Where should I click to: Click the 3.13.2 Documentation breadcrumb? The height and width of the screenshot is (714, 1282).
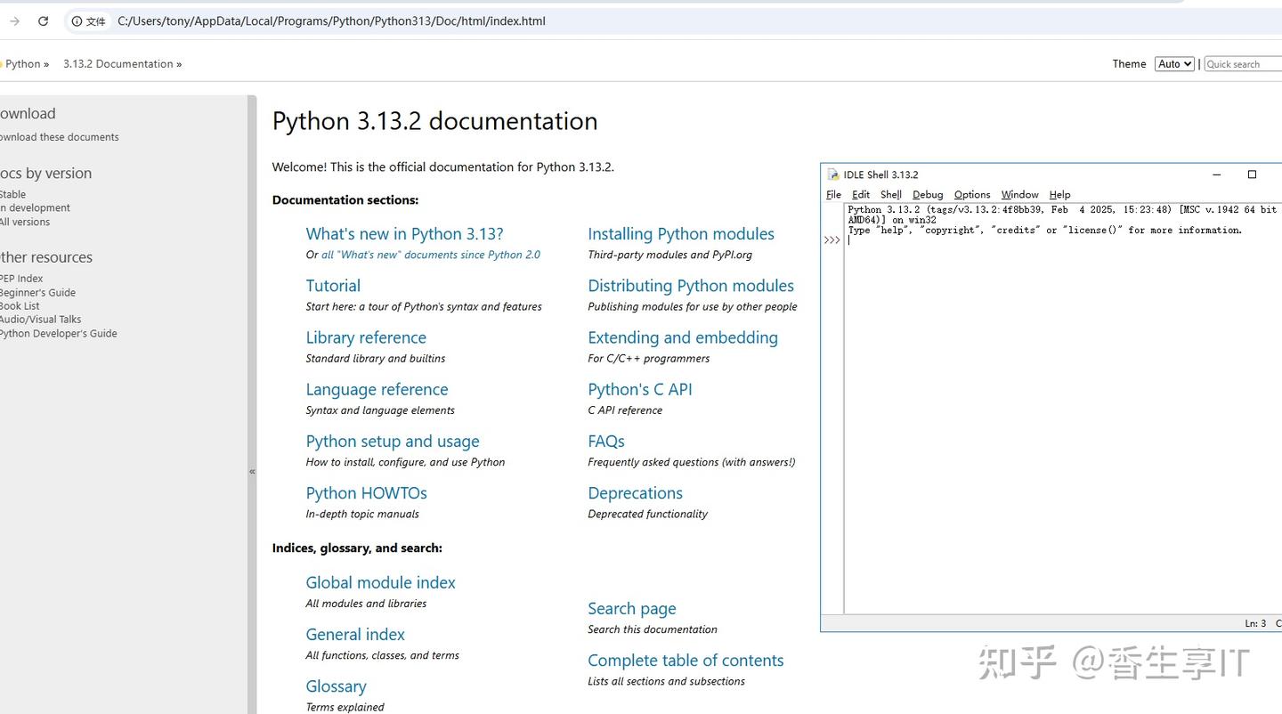pyautogui.click(x=117, y=63)
